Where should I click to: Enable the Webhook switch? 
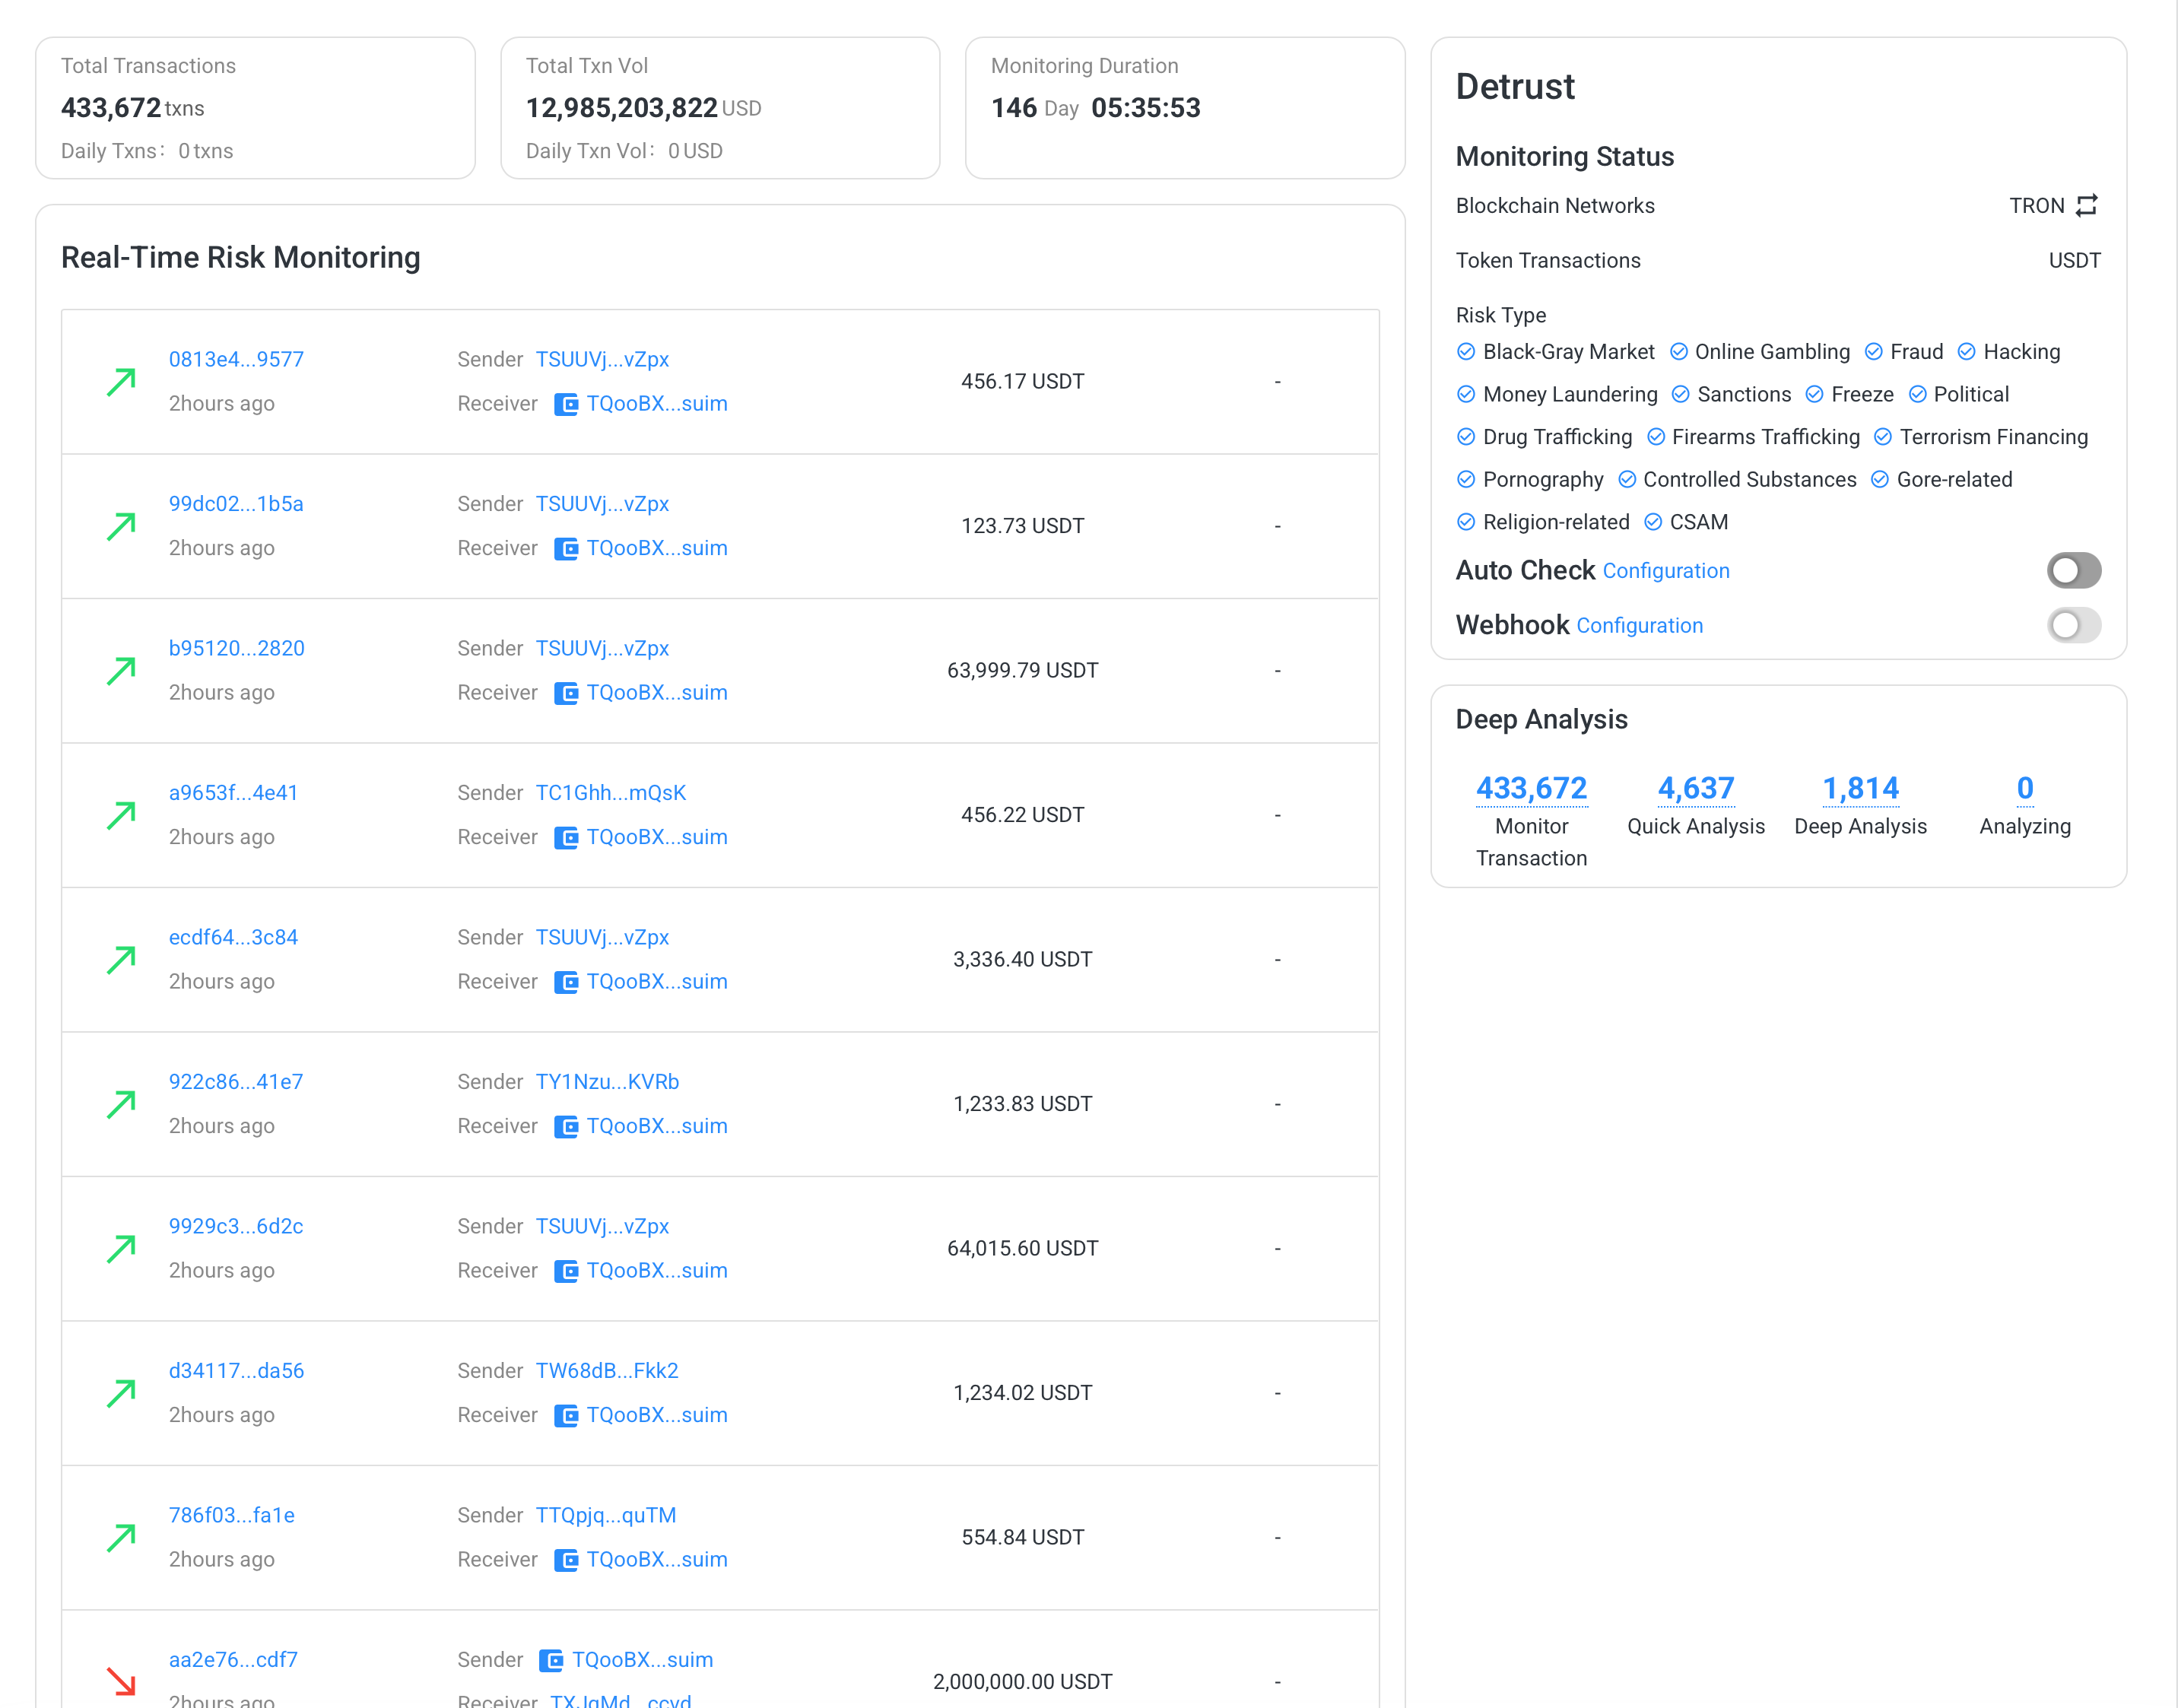coord(2073,626)
